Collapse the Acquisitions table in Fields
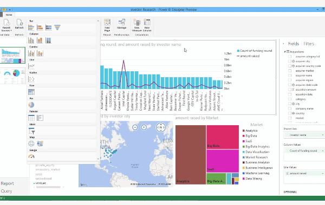 [285, 52]
